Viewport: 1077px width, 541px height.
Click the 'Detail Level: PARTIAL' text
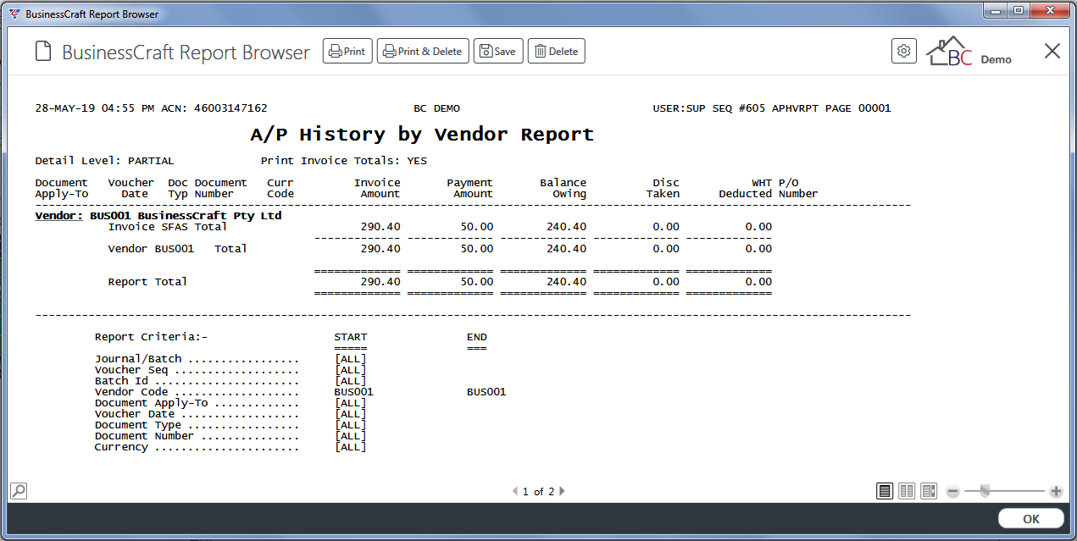pyautogui.click(x=104, y=161)
